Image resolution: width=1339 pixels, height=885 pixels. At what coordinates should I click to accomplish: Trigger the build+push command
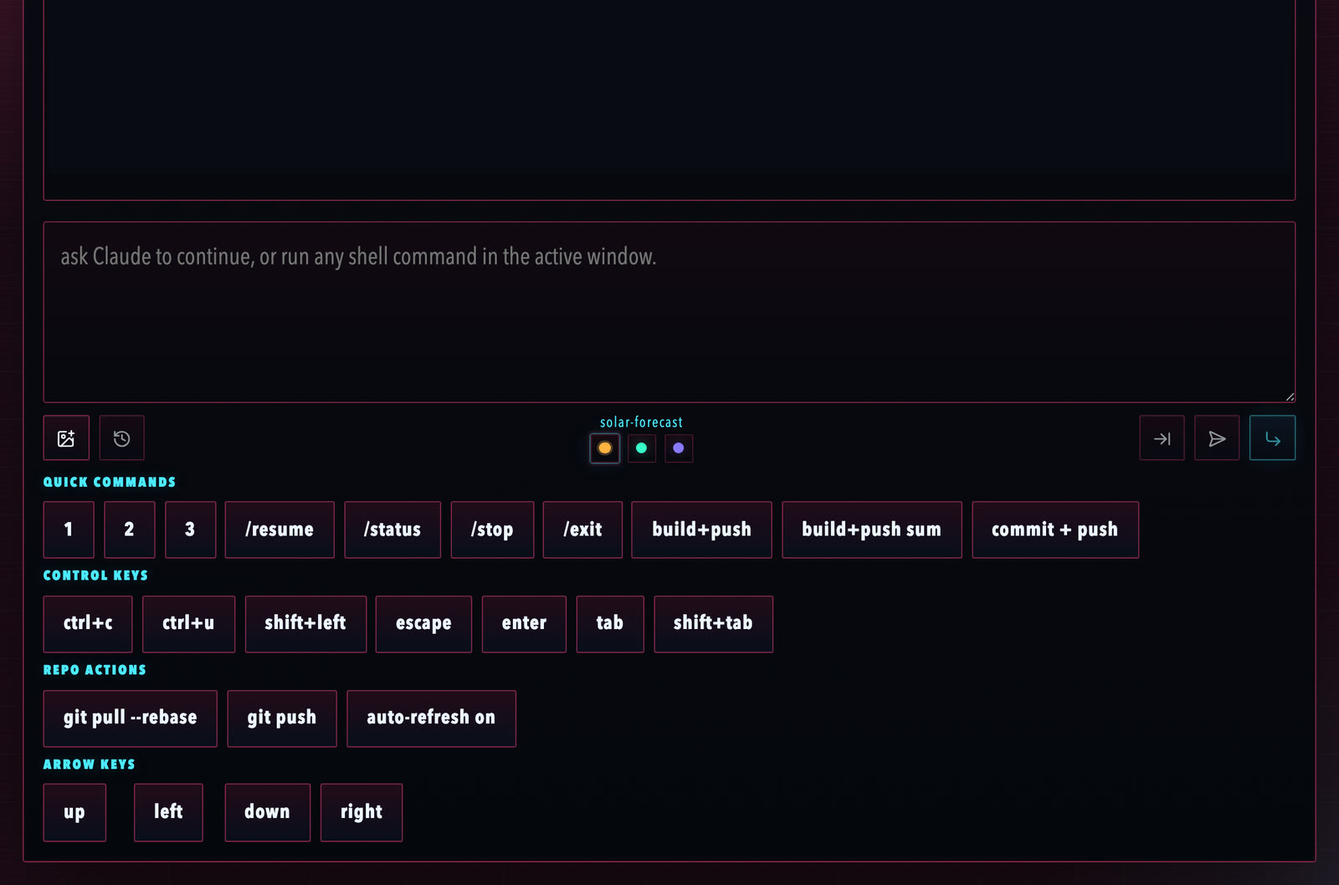[701, 529]
